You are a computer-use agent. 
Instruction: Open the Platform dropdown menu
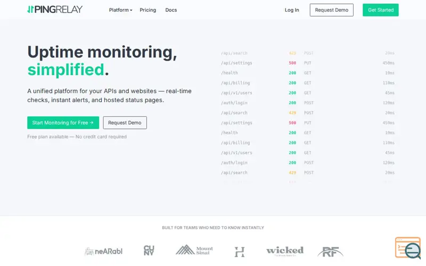(120, 10)
